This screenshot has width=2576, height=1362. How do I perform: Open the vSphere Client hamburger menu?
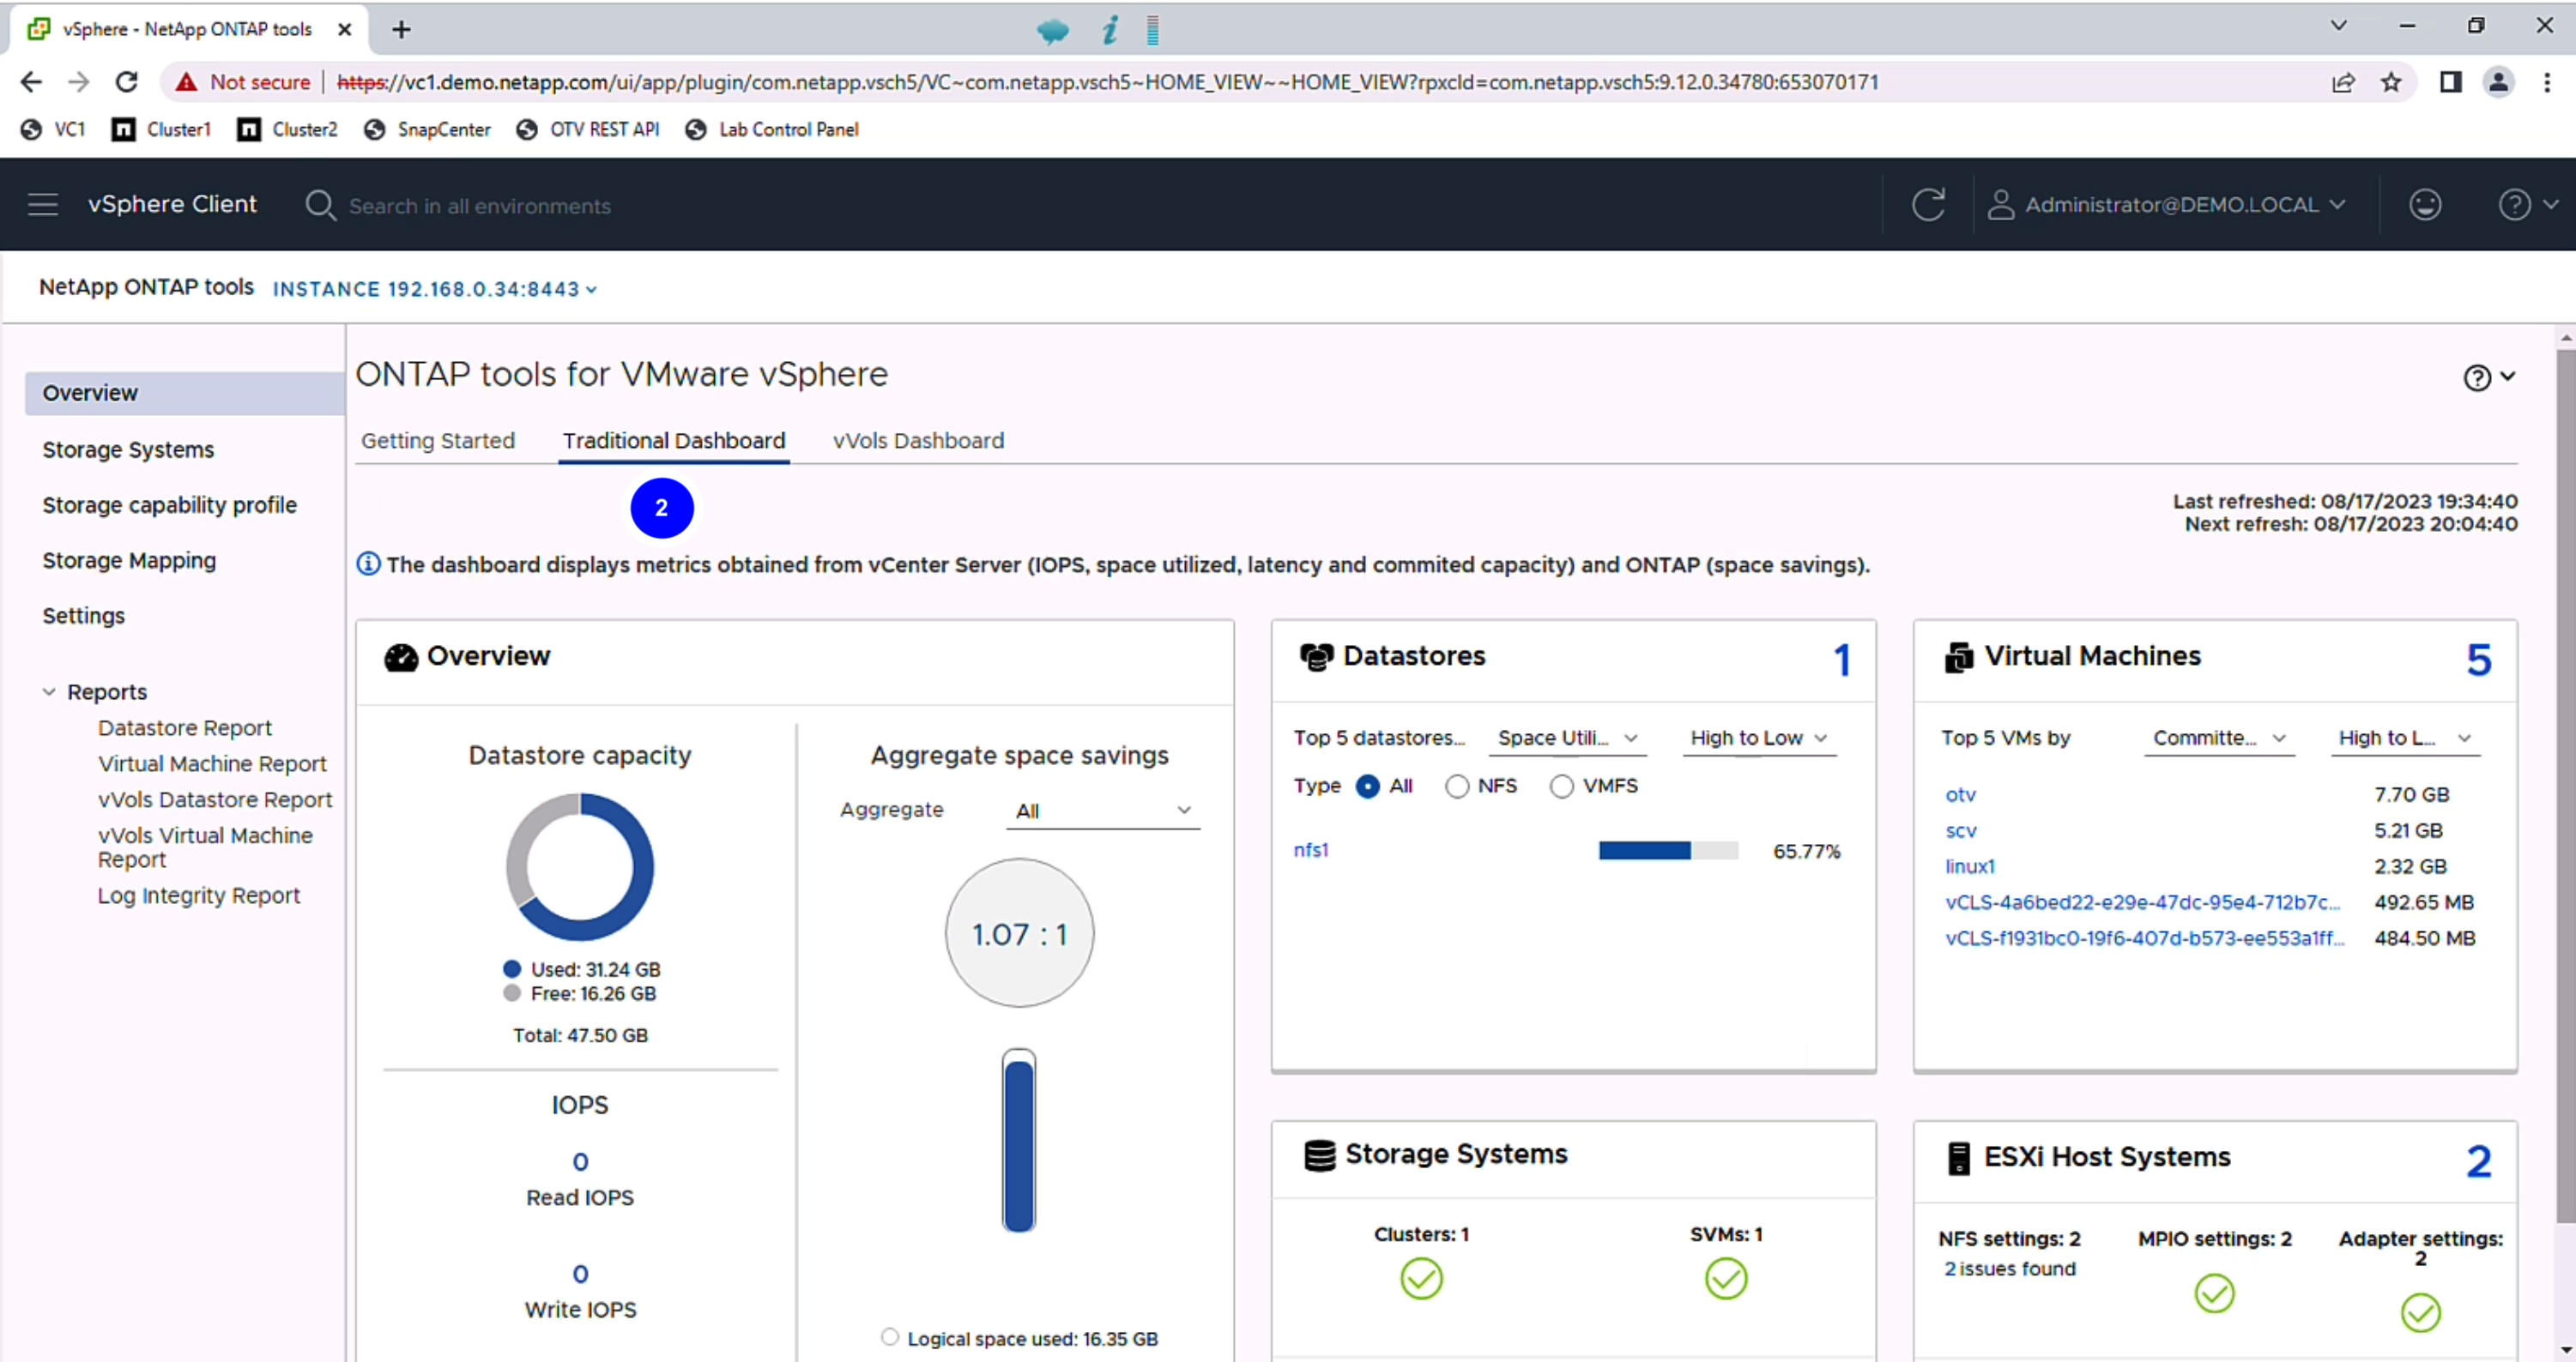[x=42, y=205]
